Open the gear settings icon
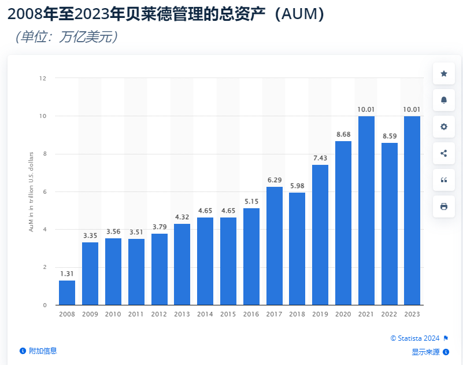Image resolution: width=463 pixels, height=365 pixels. 443,127
